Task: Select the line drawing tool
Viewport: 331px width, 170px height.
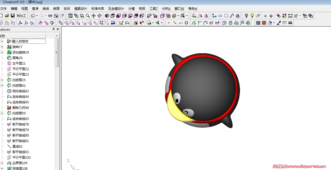Action: pos(175,23)
